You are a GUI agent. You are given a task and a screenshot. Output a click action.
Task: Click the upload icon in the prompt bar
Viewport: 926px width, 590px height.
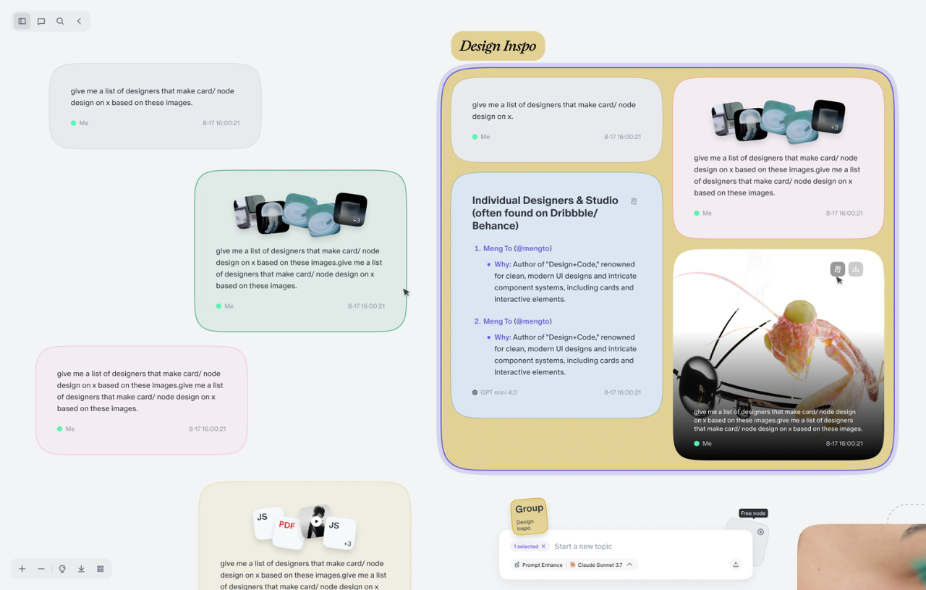pos(736,564)
